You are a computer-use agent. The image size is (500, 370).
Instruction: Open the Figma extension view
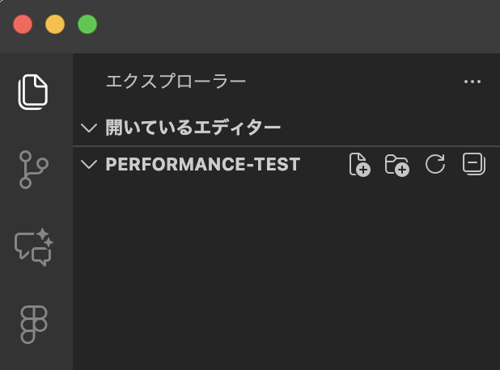33,325
